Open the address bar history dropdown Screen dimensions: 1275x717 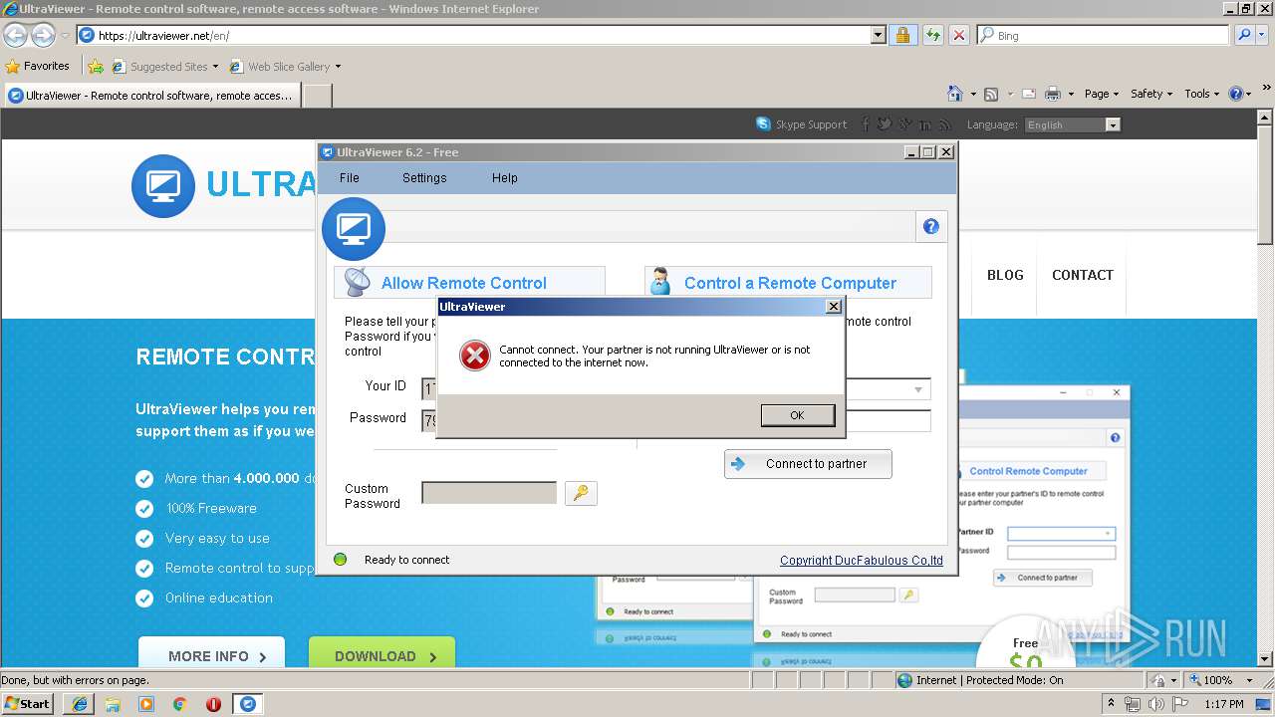click(x=878, y=35)
